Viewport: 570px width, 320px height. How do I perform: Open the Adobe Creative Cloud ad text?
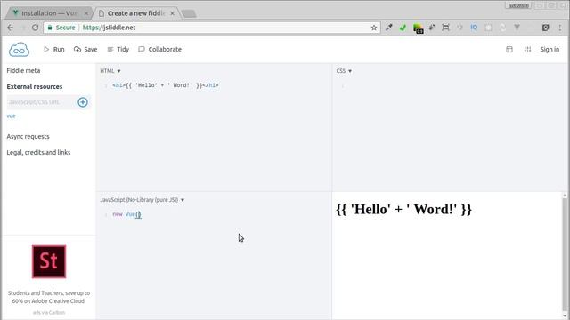49,297
